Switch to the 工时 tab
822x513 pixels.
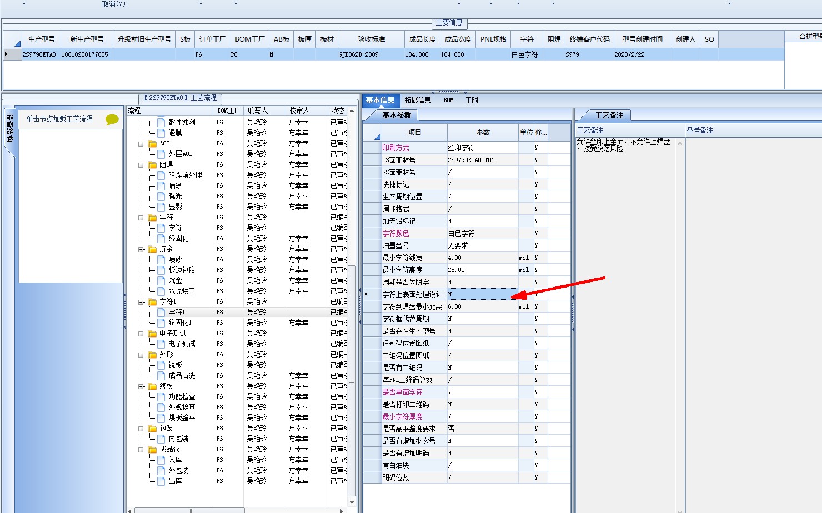point(472,100)
